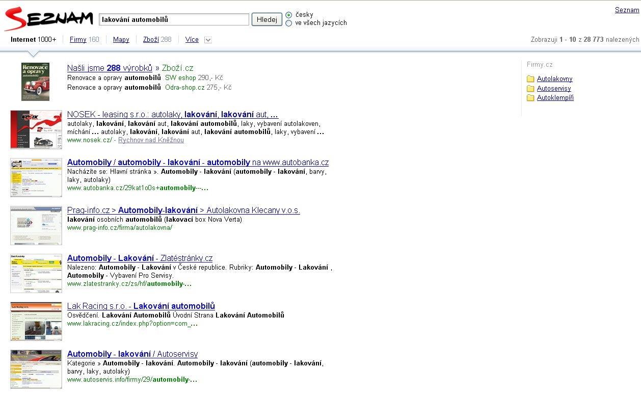
Task: Click the Autoservisy folder icon
Action: point(530,89)
